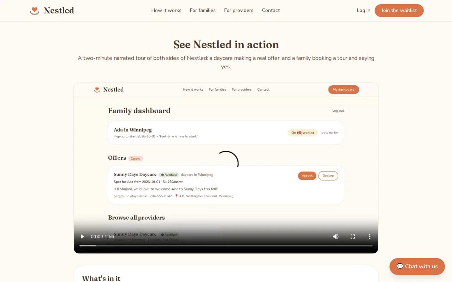Go to For providers page

point(239,10)
